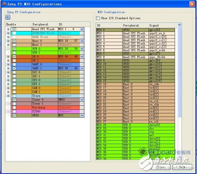Image resolution: width=197 pixels, height=174 pixels.
Task: Click the NAND Flash peripheral name
Action: pyautogui.click(x=40, y=37)
